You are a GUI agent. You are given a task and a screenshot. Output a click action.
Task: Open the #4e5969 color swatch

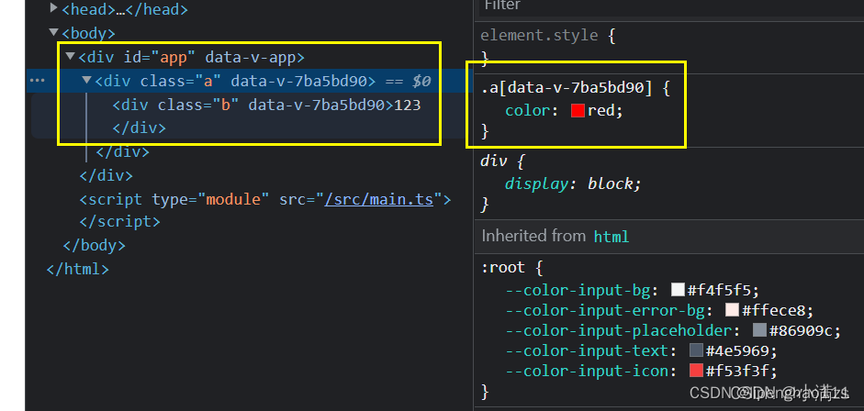point(696,350)
